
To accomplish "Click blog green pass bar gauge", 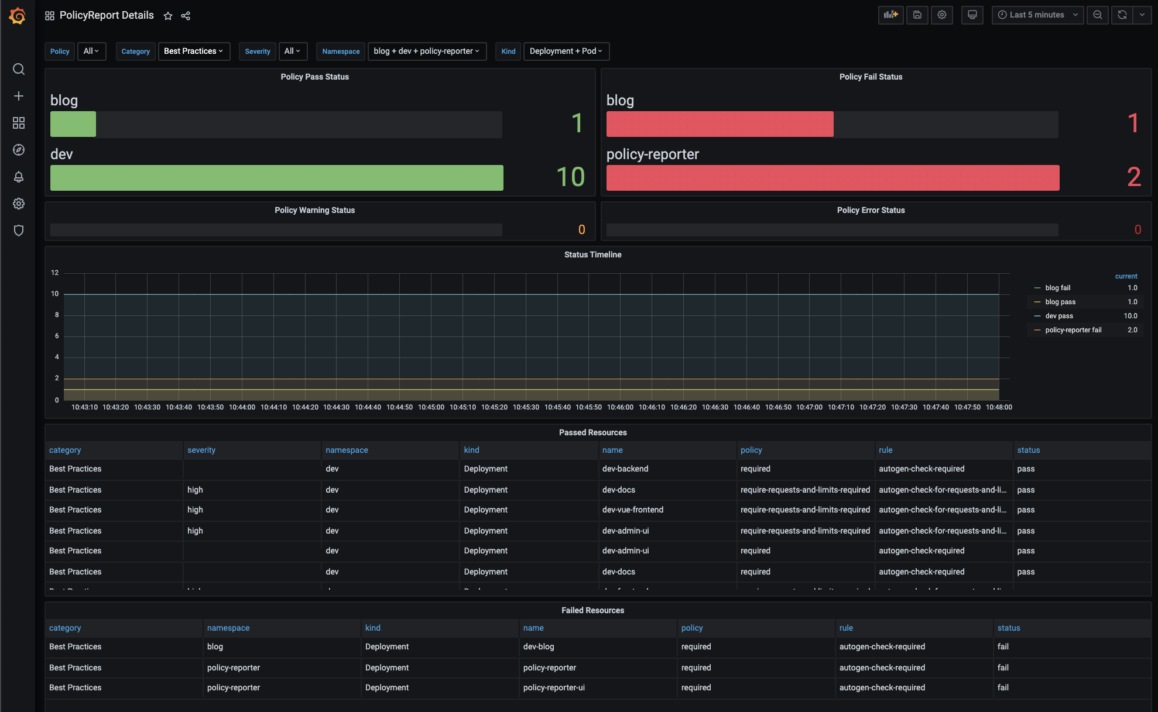I will point(73,124).
